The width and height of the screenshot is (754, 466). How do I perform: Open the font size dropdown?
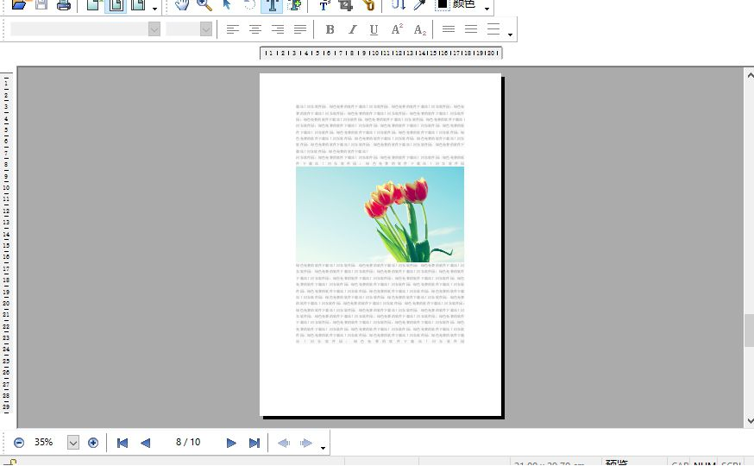(x=205, y=29)
